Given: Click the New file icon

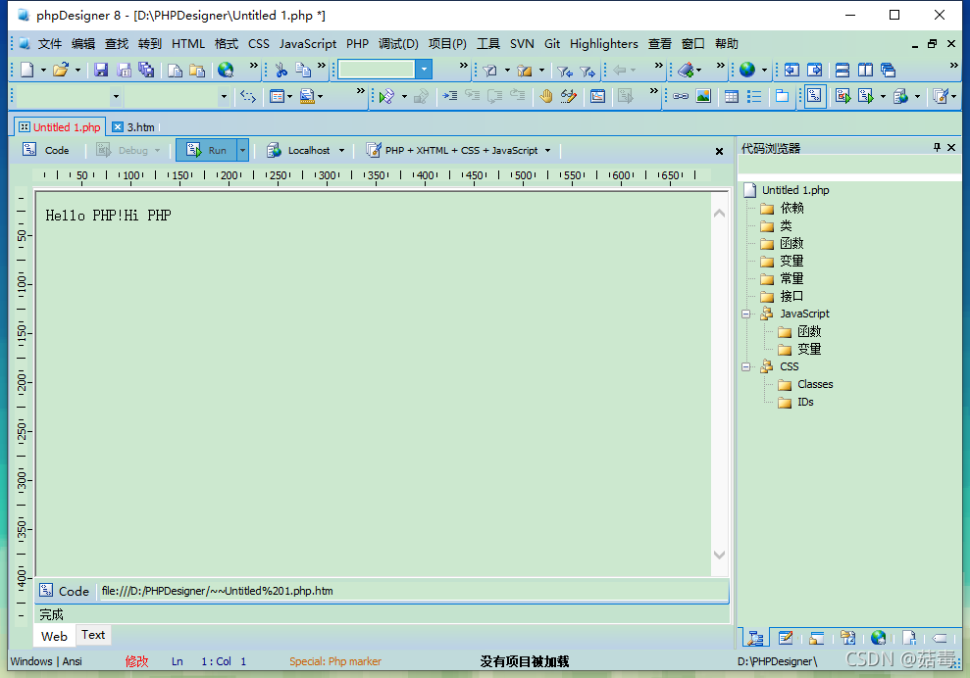Looking at the screenshot, I should (27, 70).
